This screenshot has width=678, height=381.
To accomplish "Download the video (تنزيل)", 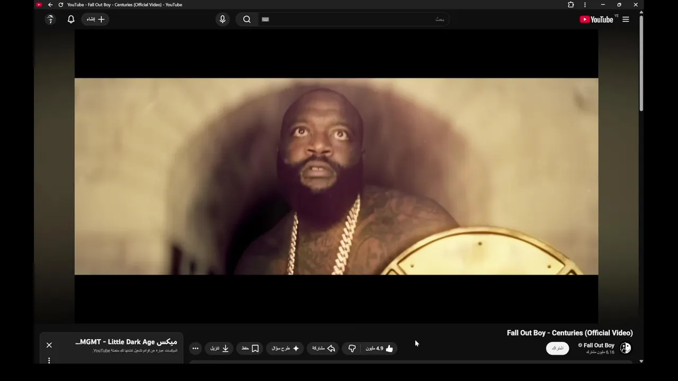I will point(219,348).
